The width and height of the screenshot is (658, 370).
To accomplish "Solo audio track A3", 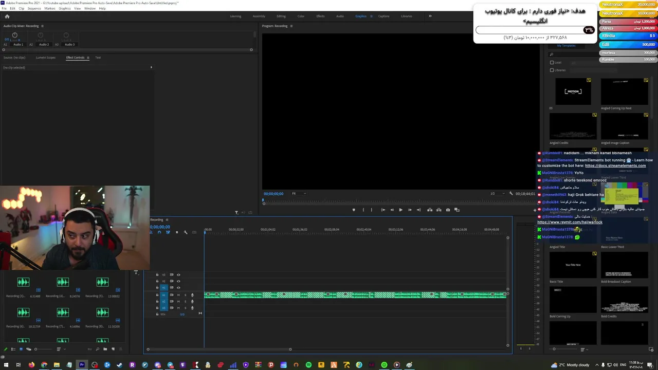I will [x=185, y=308].
